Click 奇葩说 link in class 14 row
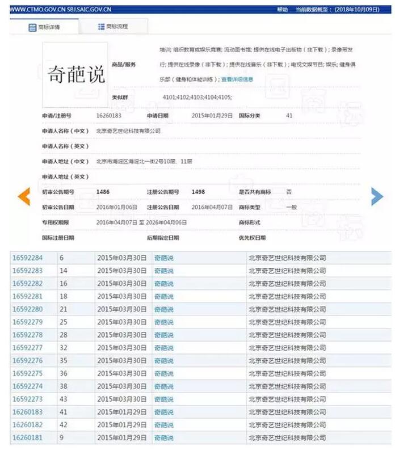The image size is (395, 455). (x=164, y=271)
